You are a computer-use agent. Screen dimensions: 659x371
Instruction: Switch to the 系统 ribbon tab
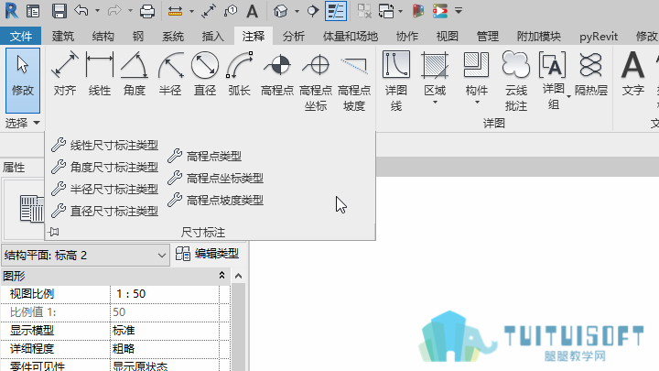click(173, 36)
